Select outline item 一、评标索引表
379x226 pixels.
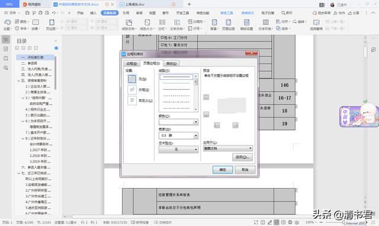(36, 57)
